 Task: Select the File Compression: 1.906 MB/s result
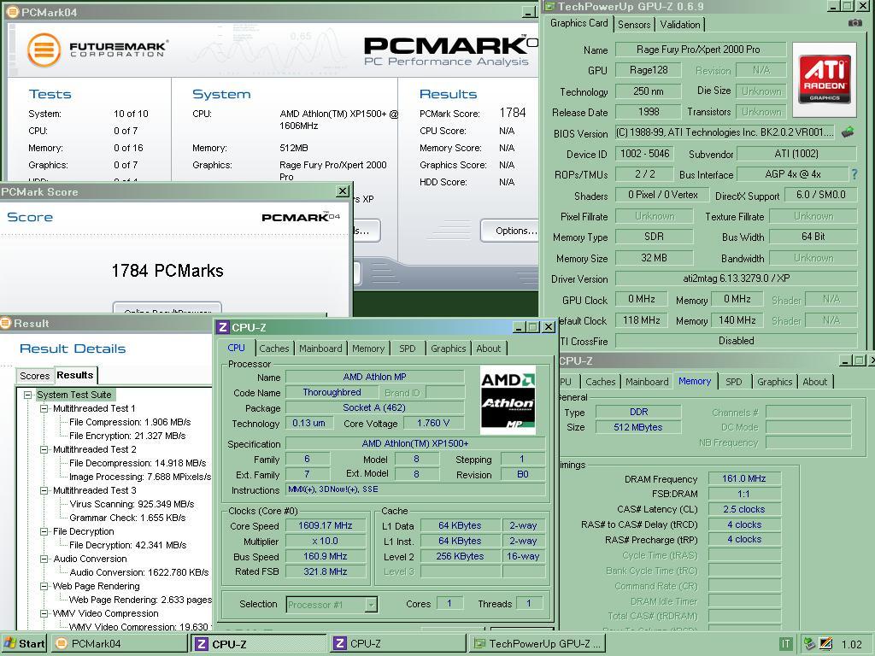tap(130, 422)
